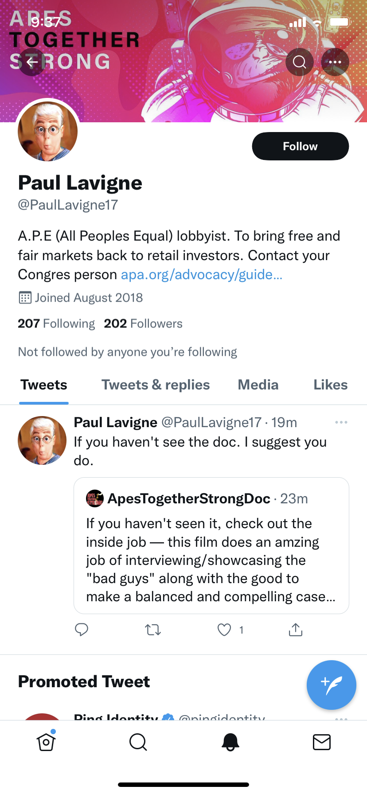Open profile search magnifier icon

pyautogui.click(x=300, y=62)
